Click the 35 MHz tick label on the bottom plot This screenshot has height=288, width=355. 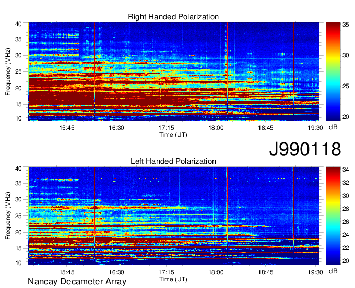[18, 183]
